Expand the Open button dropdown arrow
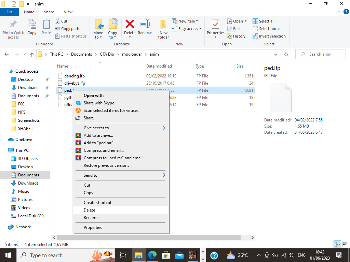Image resolution: width=350 pixels, height=262 pixels. click(245, 21)
